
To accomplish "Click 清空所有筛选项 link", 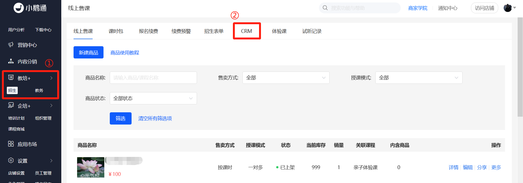I will pyautogui.click(x=155, y=119).
